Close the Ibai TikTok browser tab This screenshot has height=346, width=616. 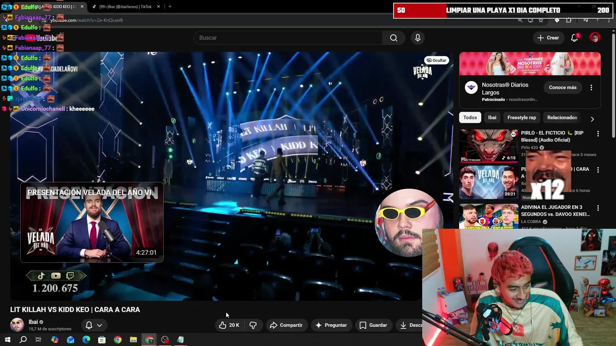[x=158, y=7]
